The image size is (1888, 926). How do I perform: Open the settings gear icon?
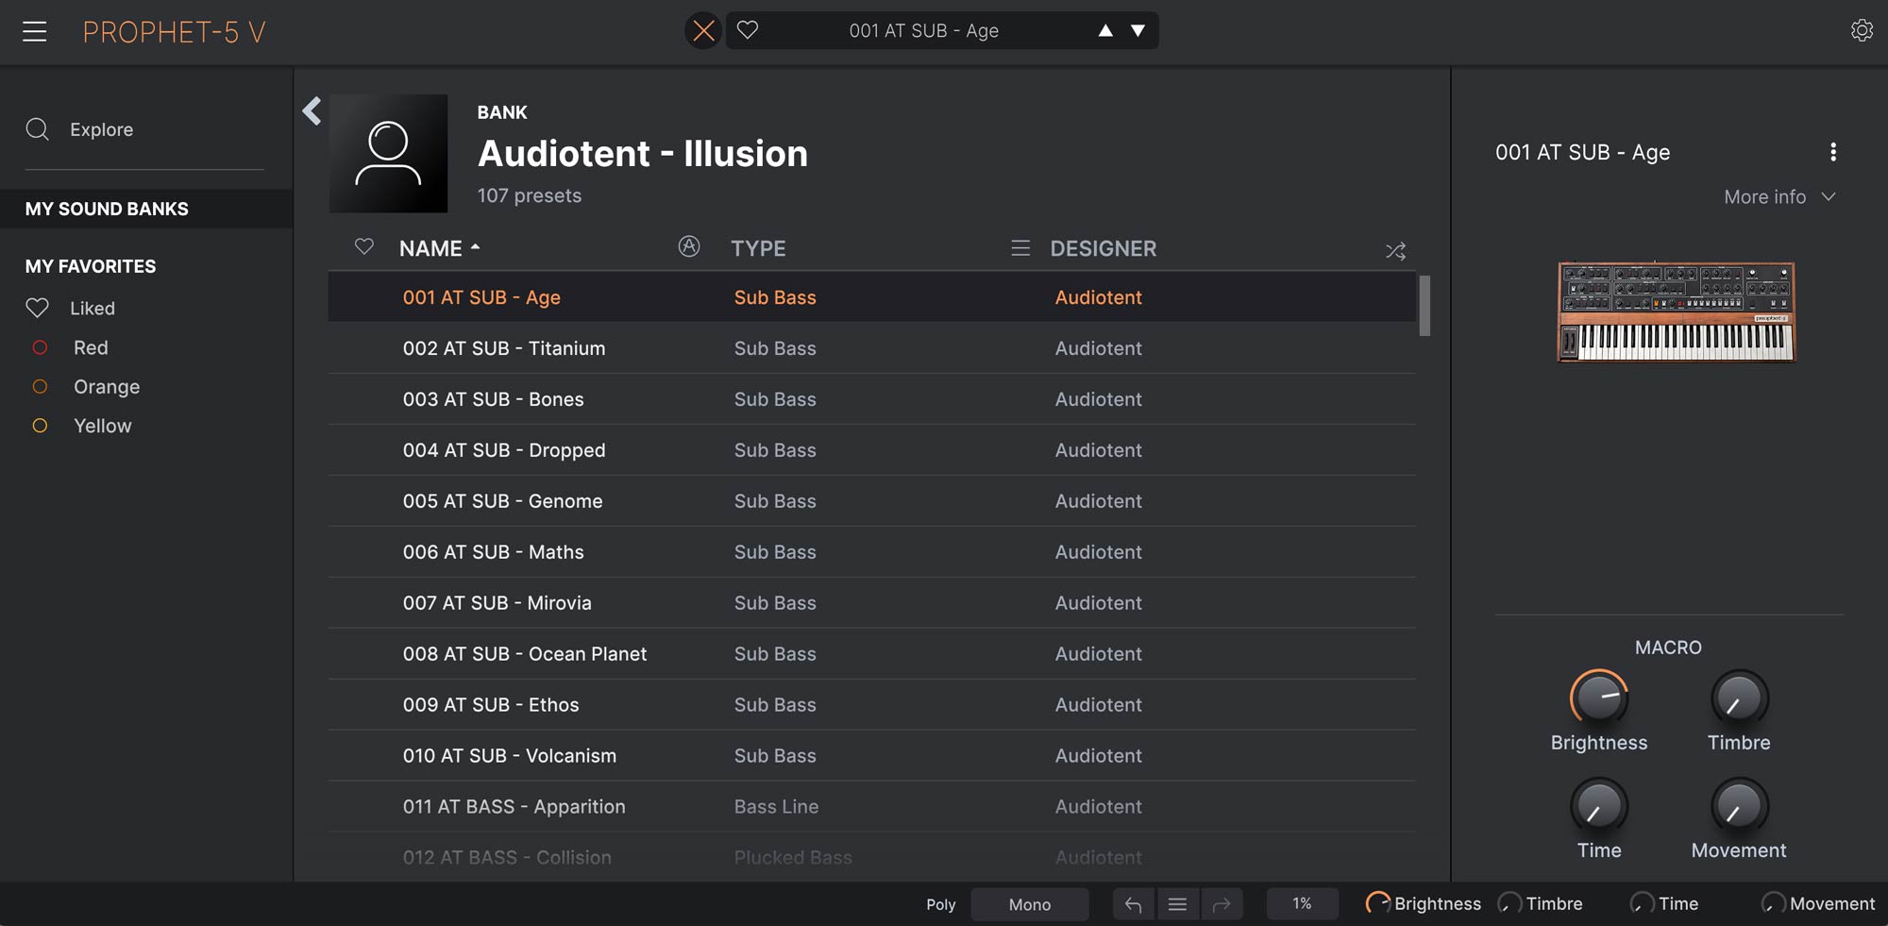coord(1862,31)
